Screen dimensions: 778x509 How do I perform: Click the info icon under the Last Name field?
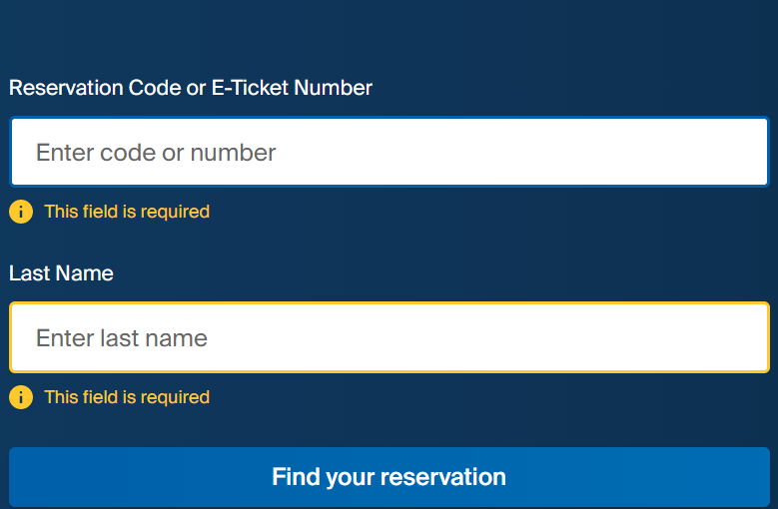click(x=21, y=397)
